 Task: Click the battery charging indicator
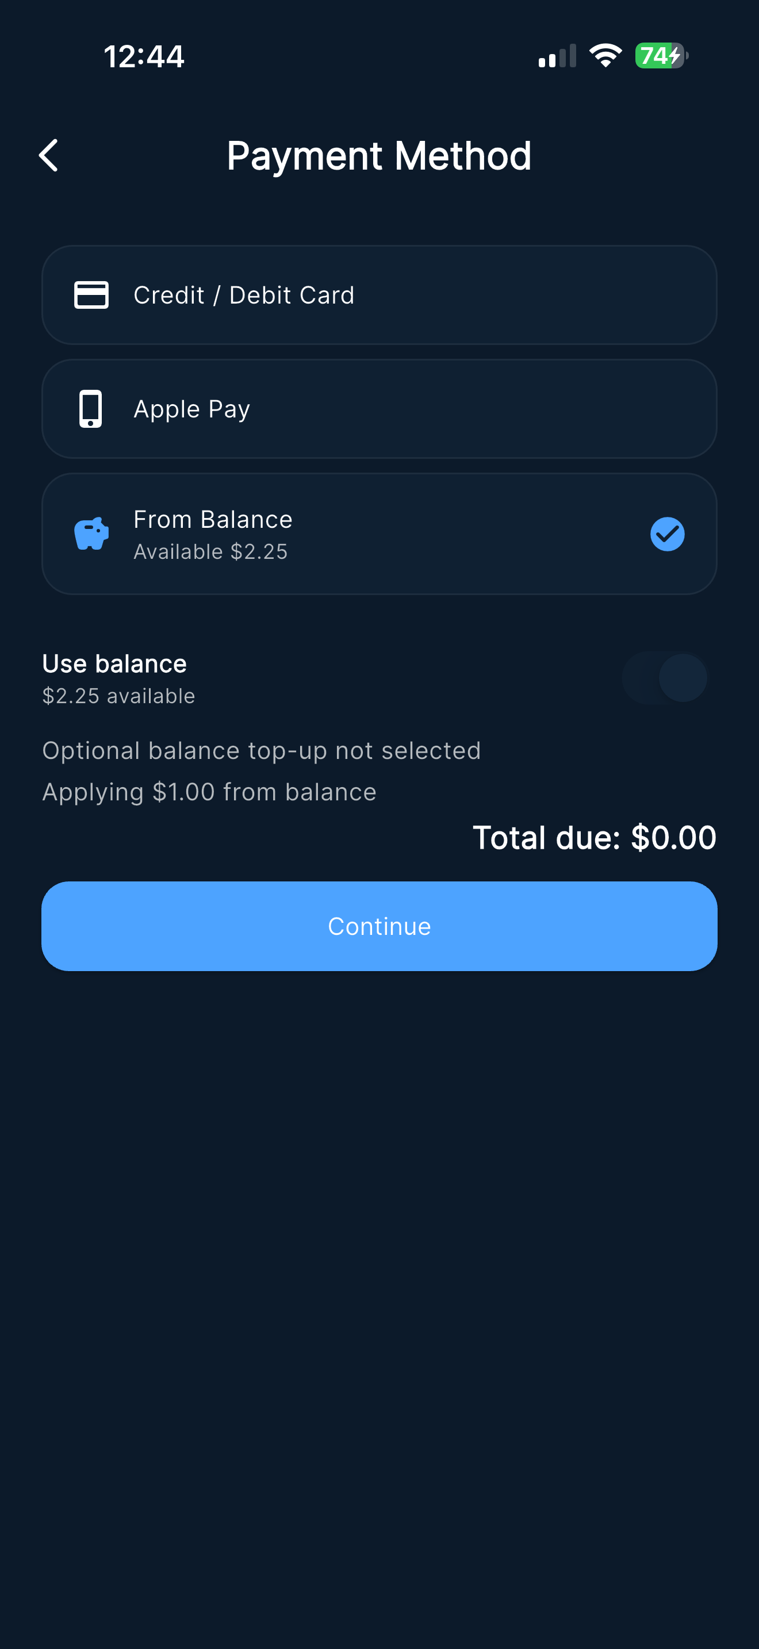(x=658, y=56)
